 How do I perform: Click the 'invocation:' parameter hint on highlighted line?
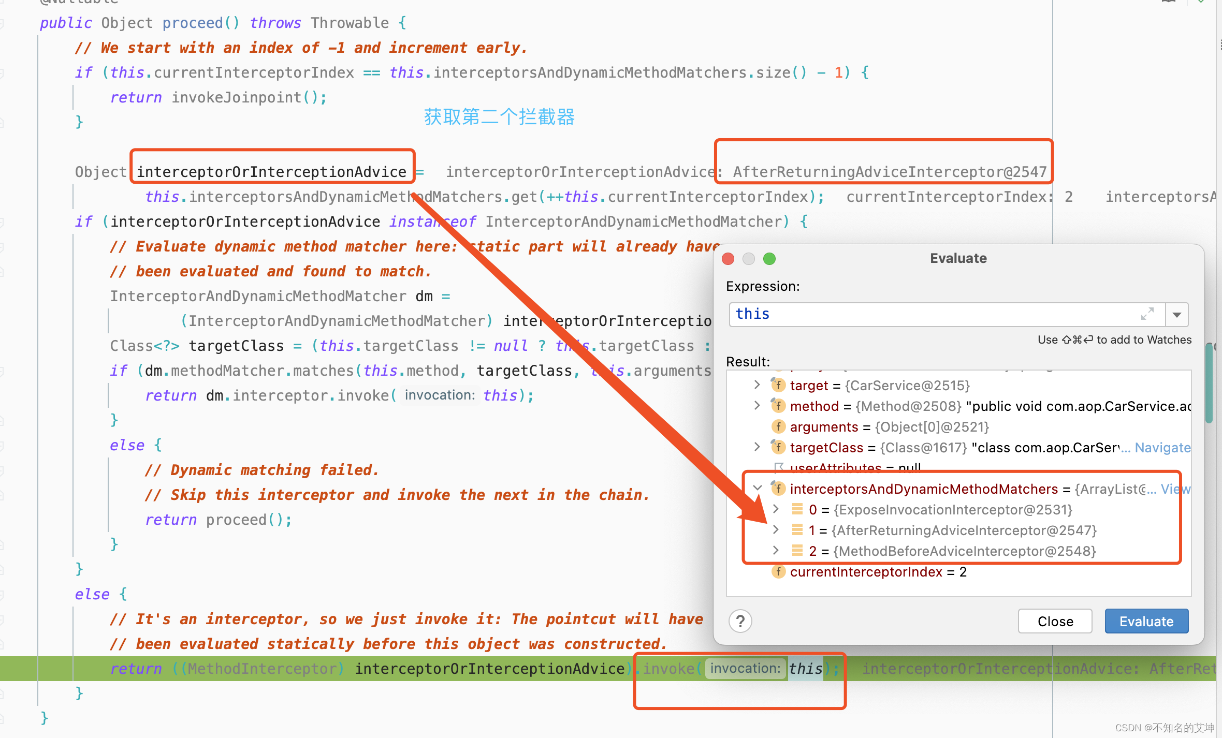coord(745,669)
